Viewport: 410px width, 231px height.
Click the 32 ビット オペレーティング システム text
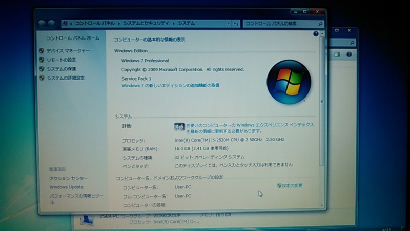210,157
